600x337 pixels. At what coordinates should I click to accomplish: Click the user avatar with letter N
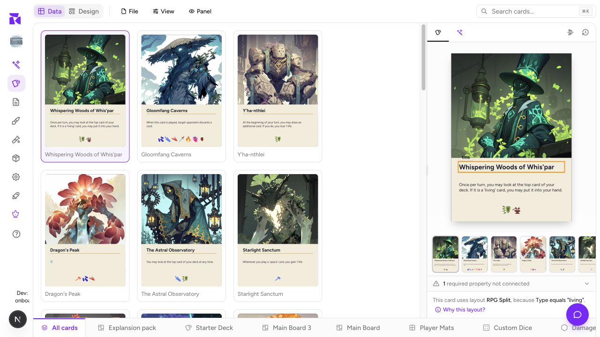pos(18,319)
